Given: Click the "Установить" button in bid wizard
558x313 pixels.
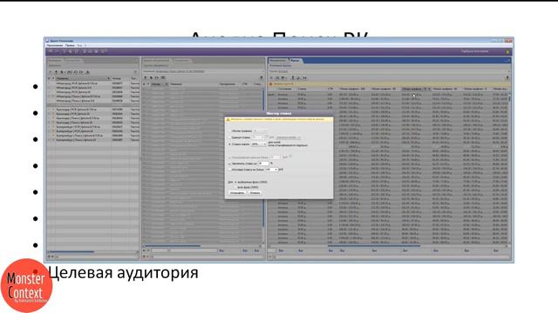Looking at the screenshot, I should [237, 193].
